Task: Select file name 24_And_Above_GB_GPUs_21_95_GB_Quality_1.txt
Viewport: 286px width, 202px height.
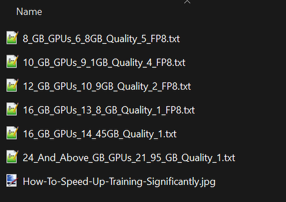Action: pos(129,157)
